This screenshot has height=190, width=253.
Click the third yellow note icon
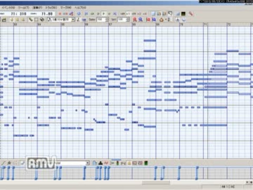(x=23, y=20)
